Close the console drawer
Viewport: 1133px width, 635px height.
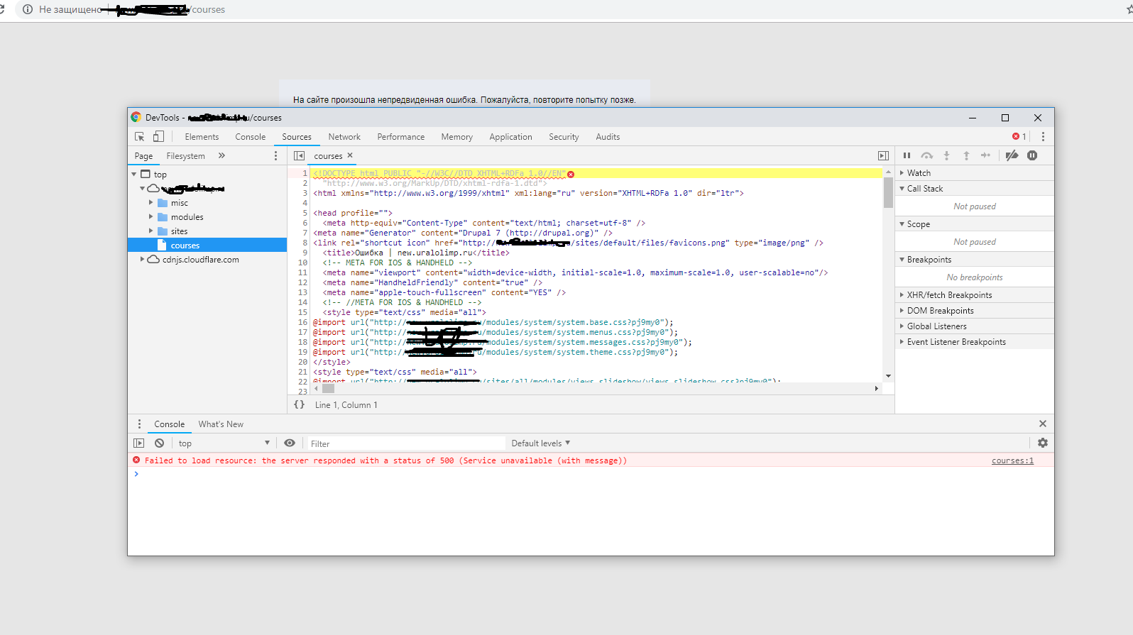tap(1043, 424)
